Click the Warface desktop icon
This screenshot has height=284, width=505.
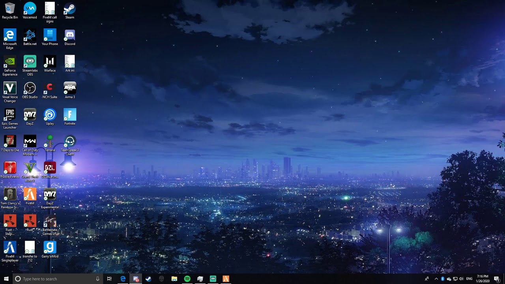pos(50,64)
